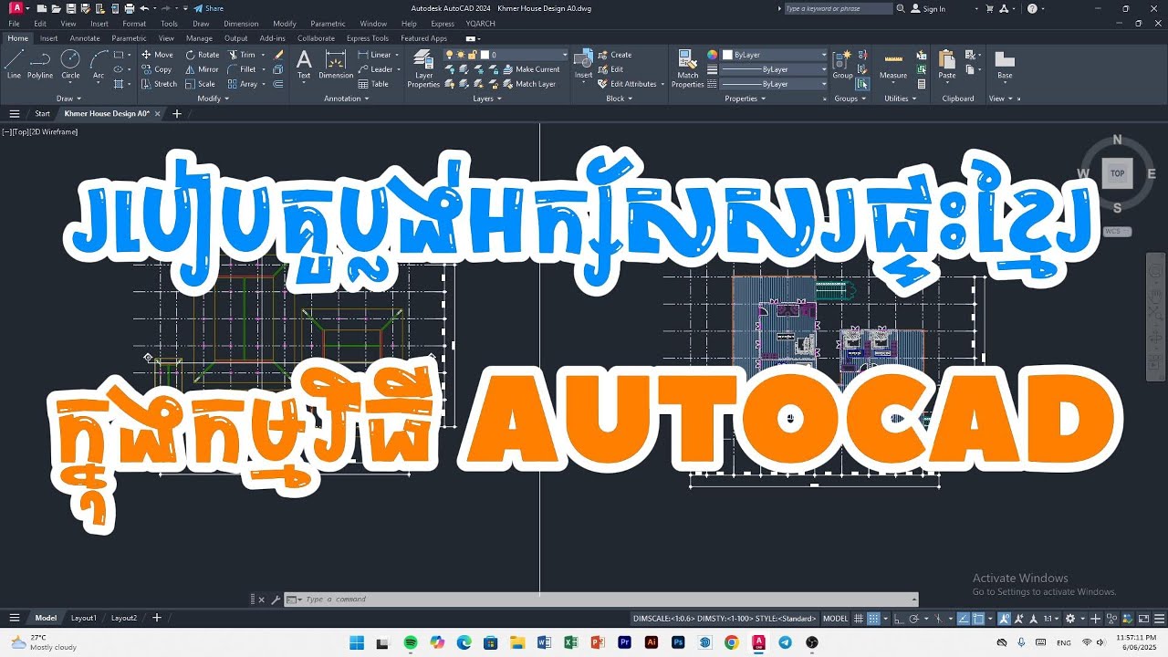Screen dimensions: 1168x657
Task: Click Make Current layer button
Action: pyautogui.click(x=530, y=69)
